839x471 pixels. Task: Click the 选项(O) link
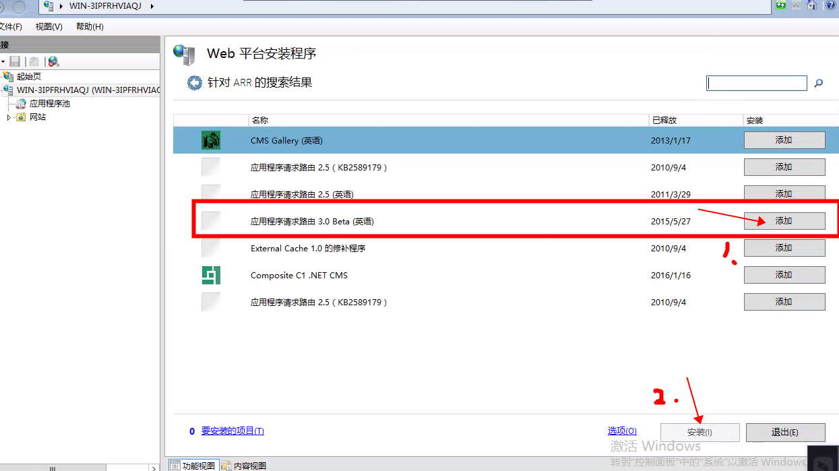click(621, 430)
